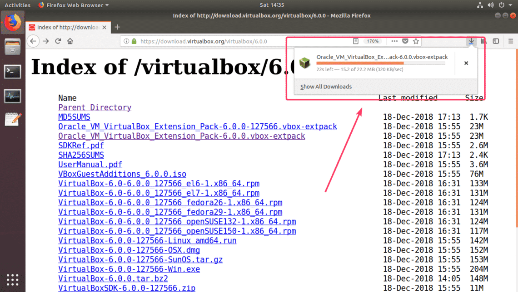Download the el6 x86_64 rpm package
This screenshot has width=518, height=292.
159,184
